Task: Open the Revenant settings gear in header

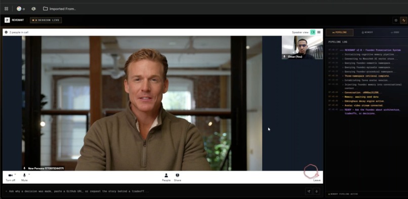Action: point(396,20)
